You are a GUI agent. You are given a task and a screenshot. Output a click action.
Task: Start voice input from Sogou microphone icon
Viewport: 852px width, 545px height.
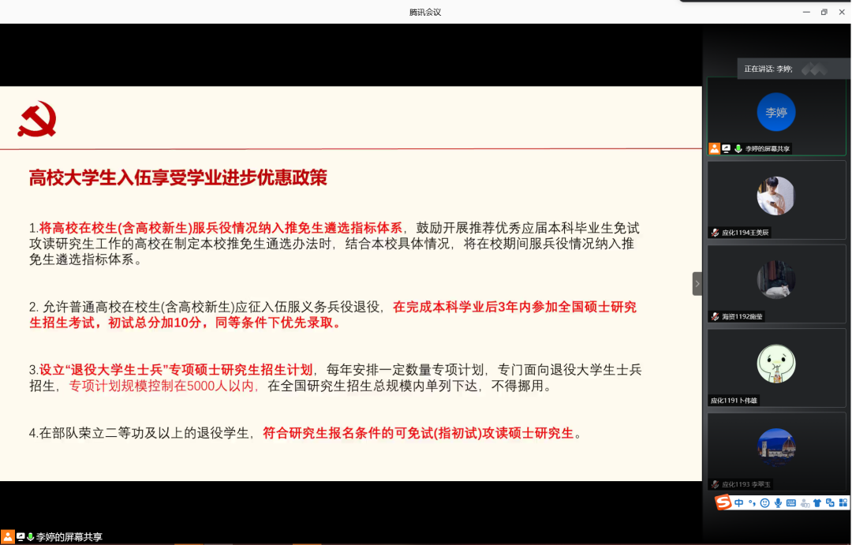tap(778, 503)
